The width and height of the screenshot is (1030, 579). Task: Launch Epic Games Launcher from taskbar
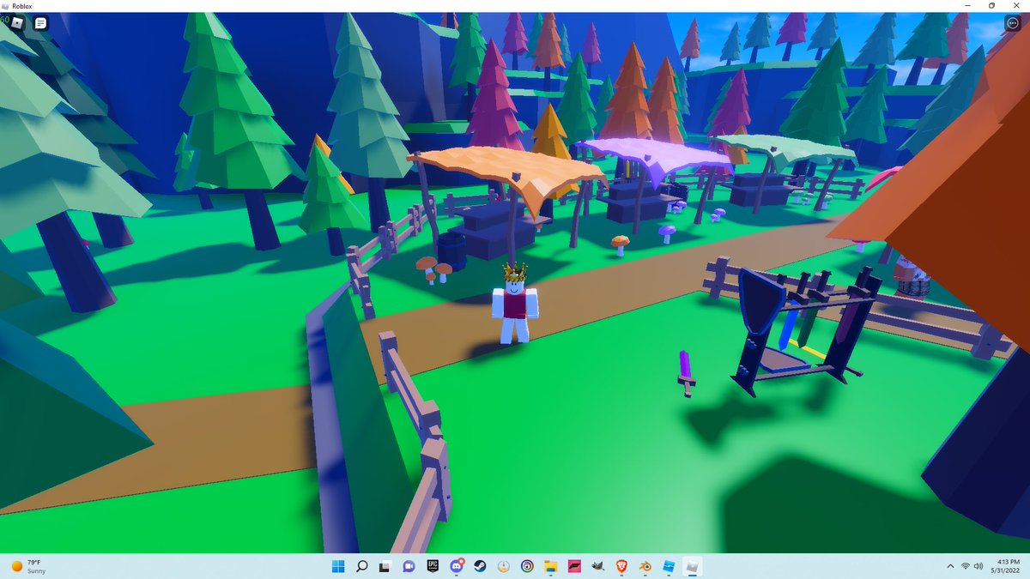click(433, 566)
